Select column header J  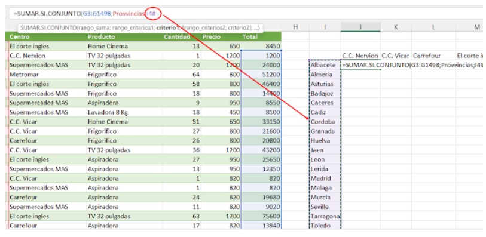pyautogui.click(x=360, y=27)
